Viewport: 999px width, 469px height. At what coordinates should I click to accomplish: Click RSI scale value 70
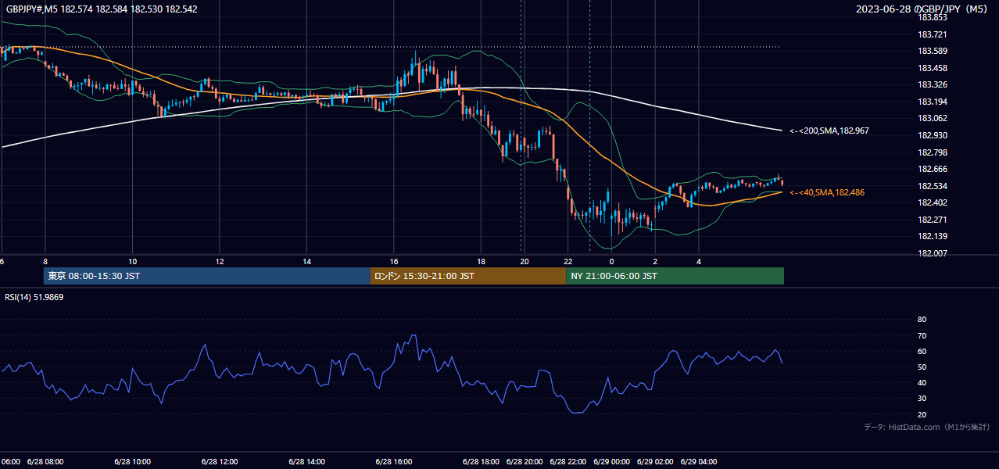(922, 335)
